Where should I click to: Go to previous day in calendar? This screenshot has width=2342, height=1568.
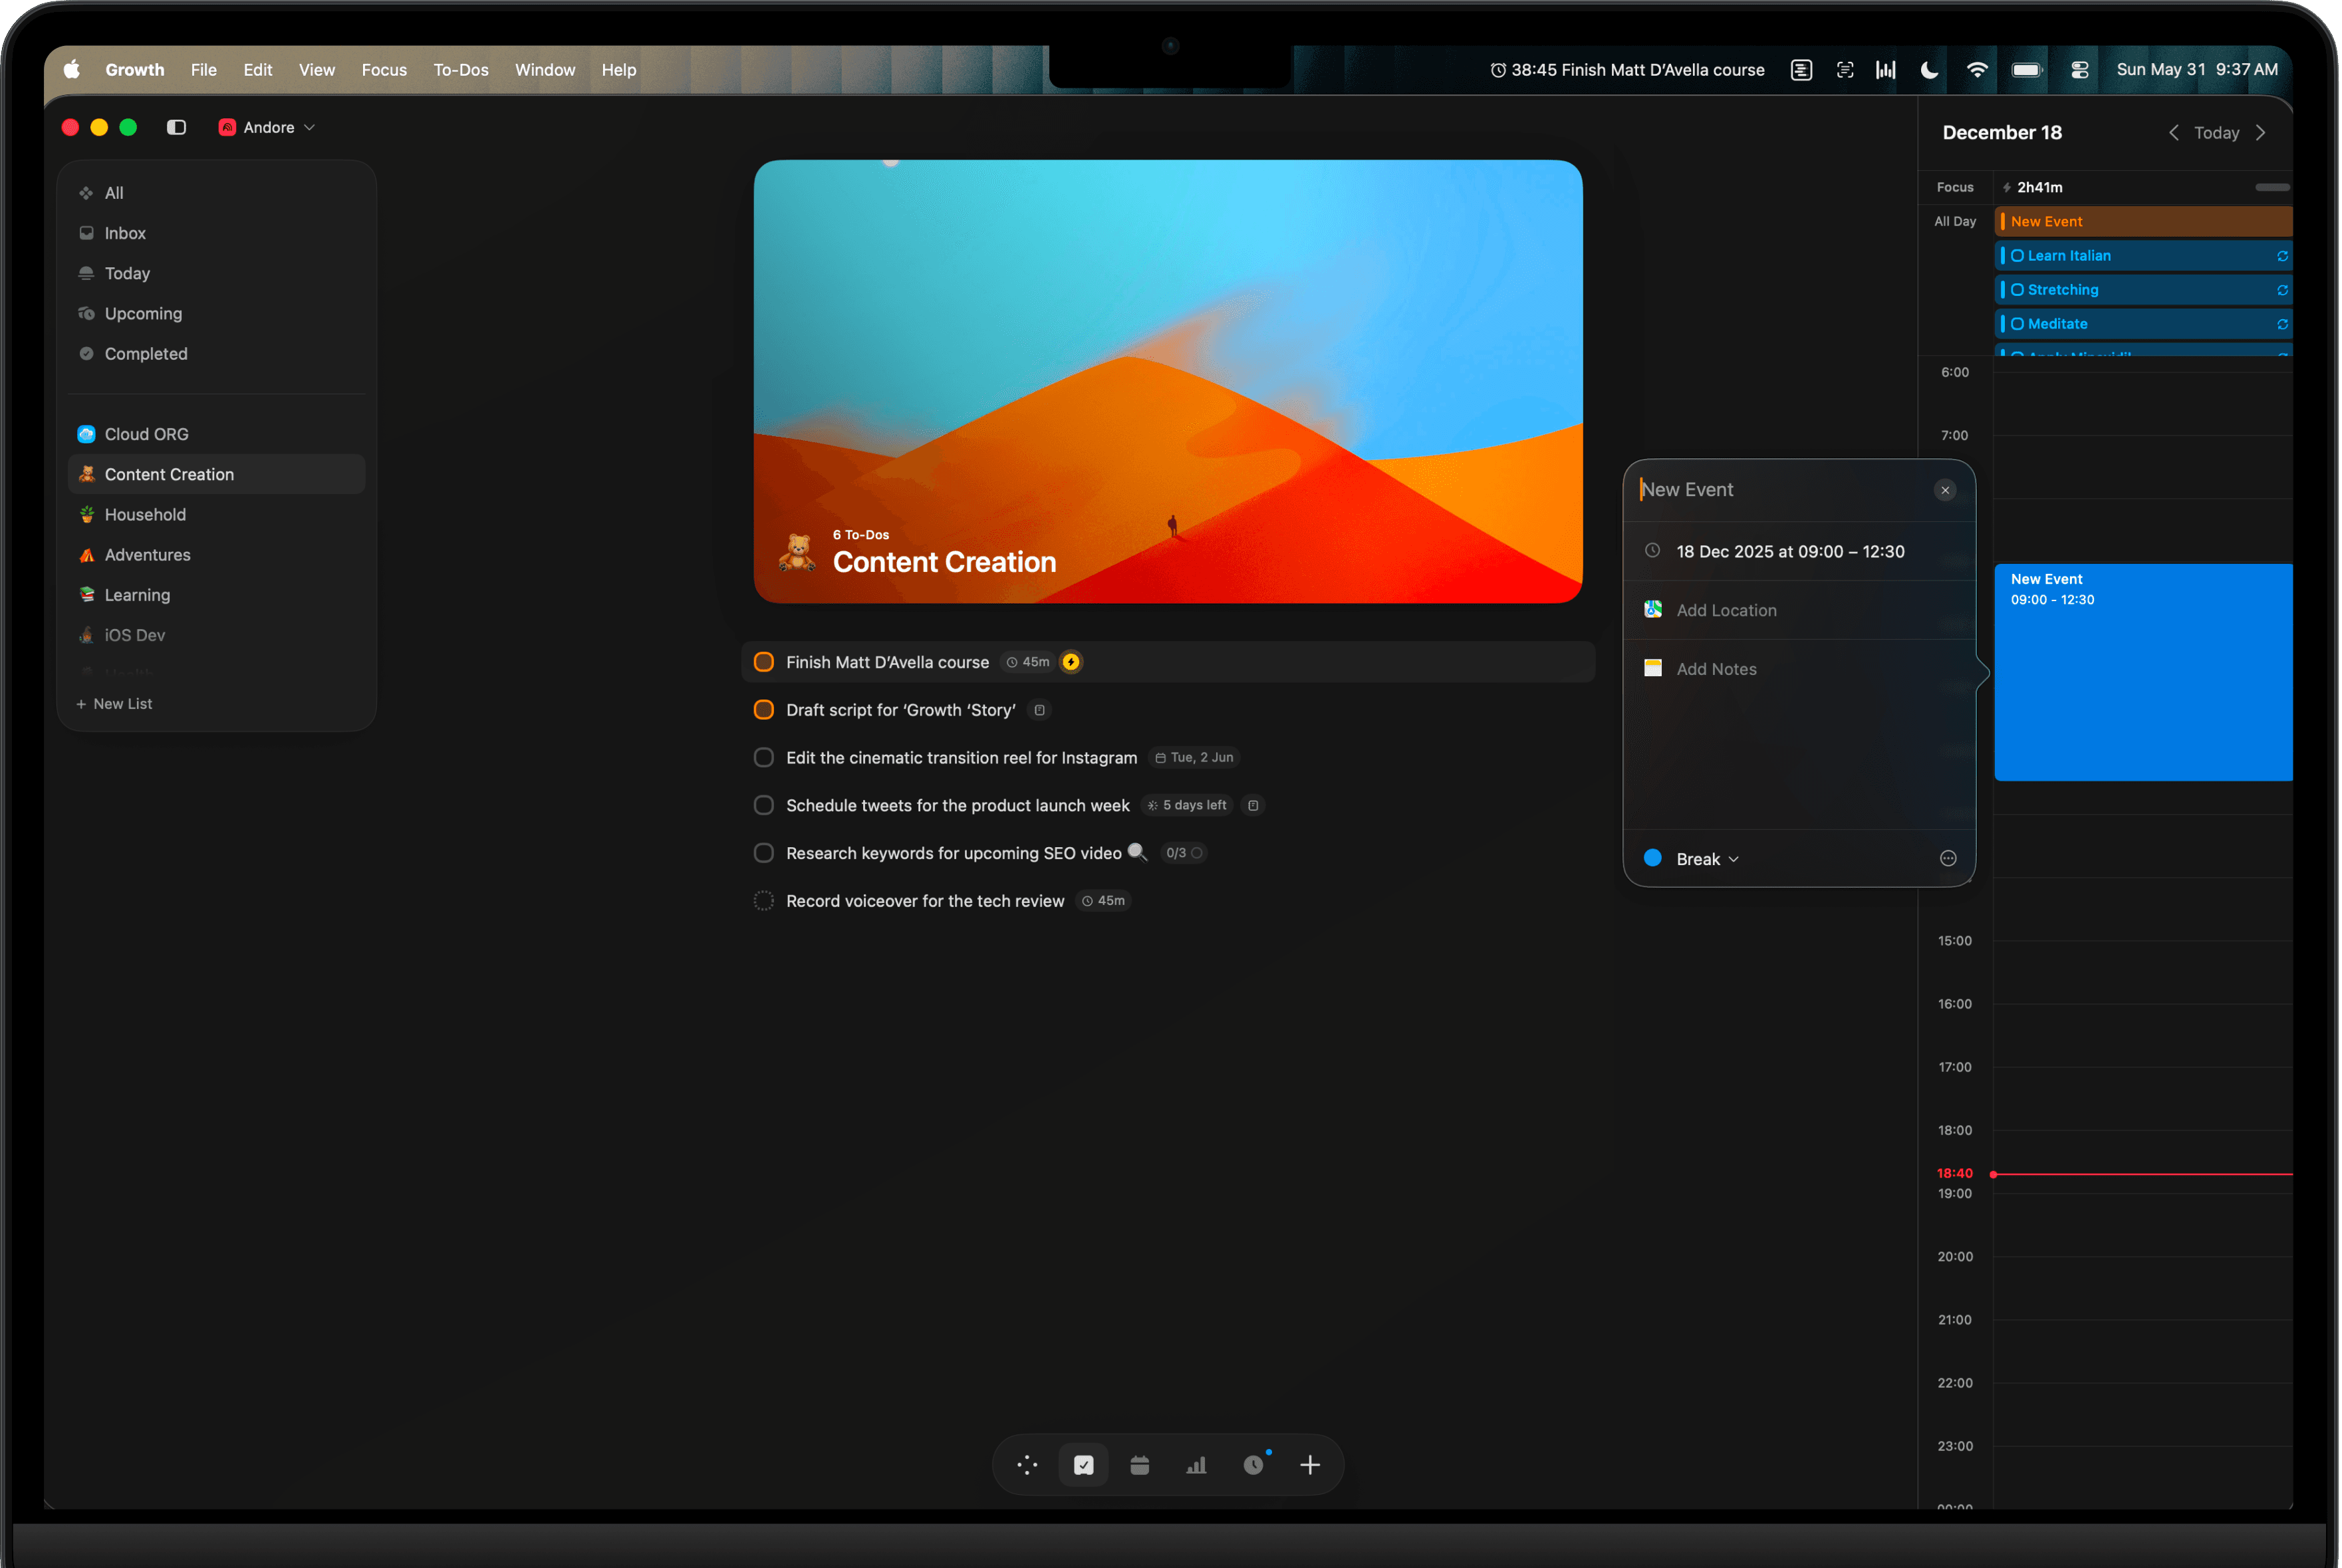tap(2174, 133)
